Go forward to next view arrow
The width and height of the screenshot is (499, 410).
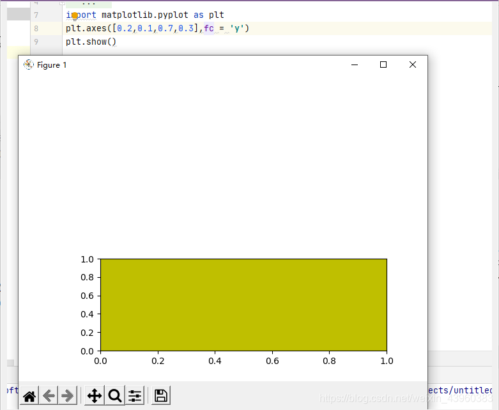point(68,396)
